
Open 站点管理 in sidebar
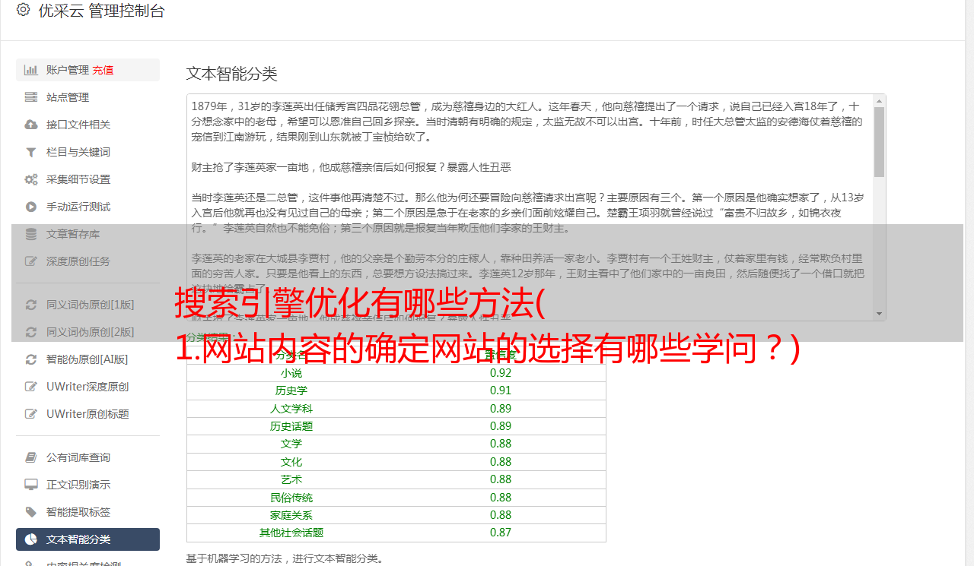(x=88, y=97)
